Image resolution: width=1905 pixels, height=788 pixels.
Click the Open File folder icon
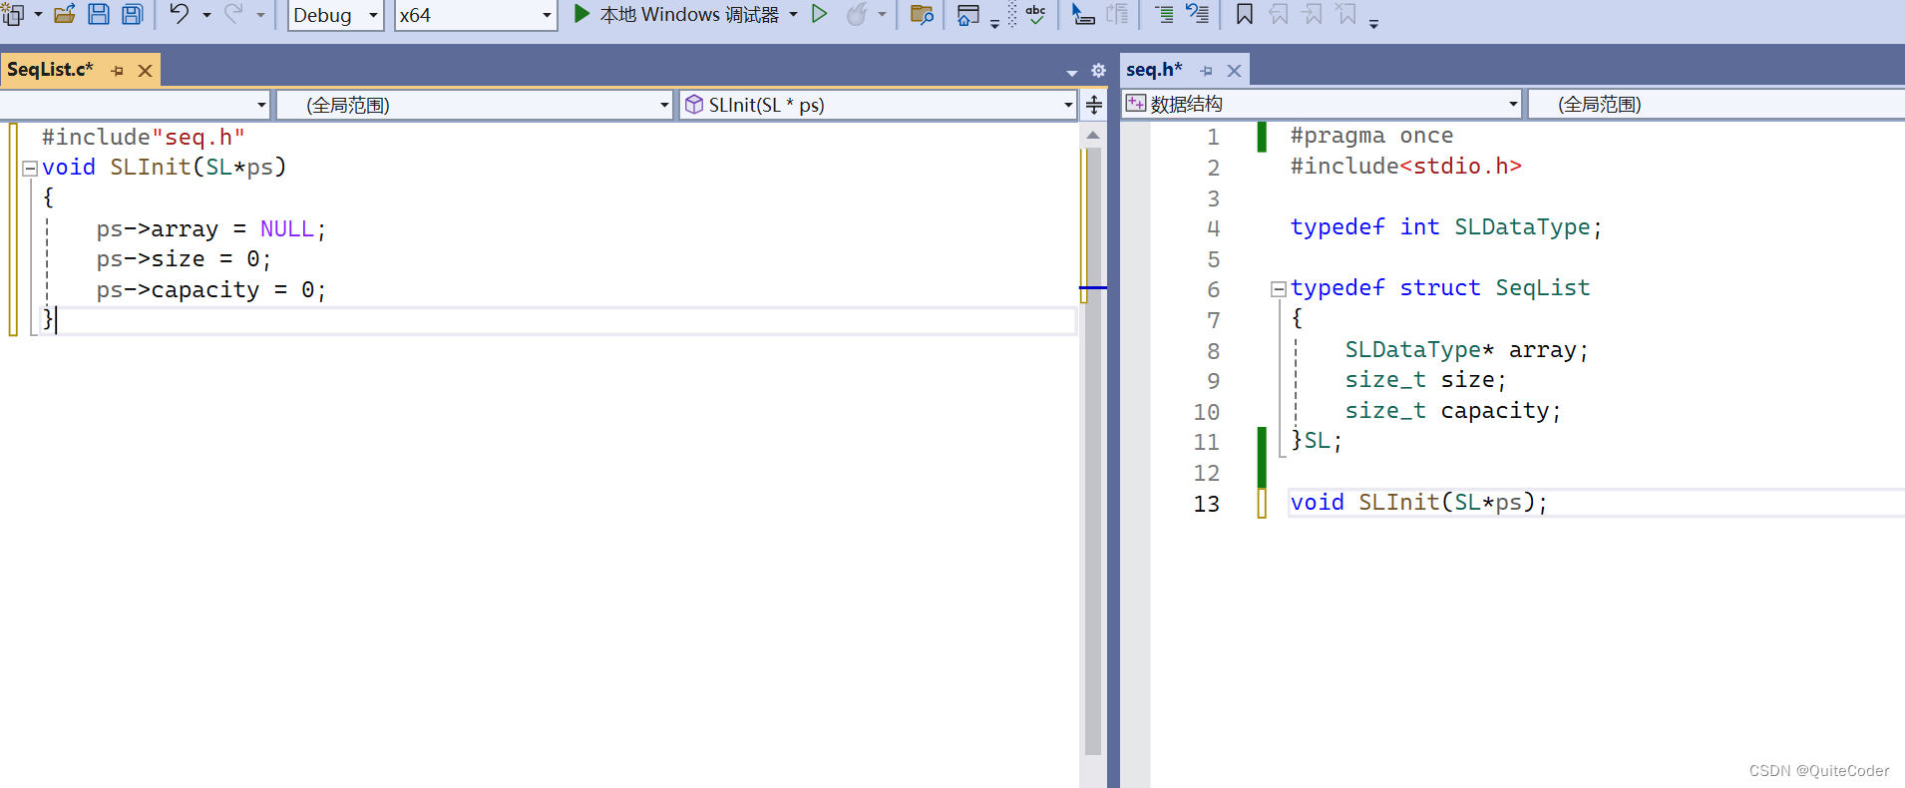click(x=65, y=14)
